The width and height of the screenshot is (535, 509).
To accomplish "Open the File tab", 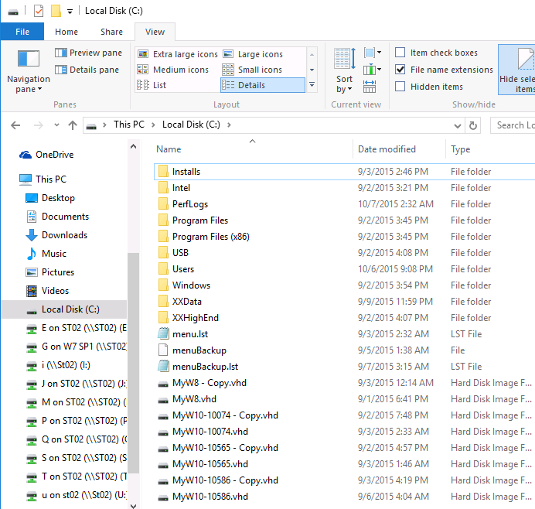I will tap(22, 32).
